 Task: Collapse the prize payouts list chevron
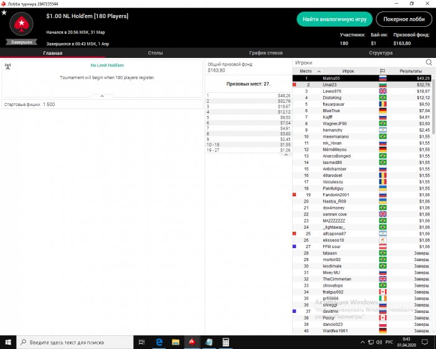tap(286, 155)
